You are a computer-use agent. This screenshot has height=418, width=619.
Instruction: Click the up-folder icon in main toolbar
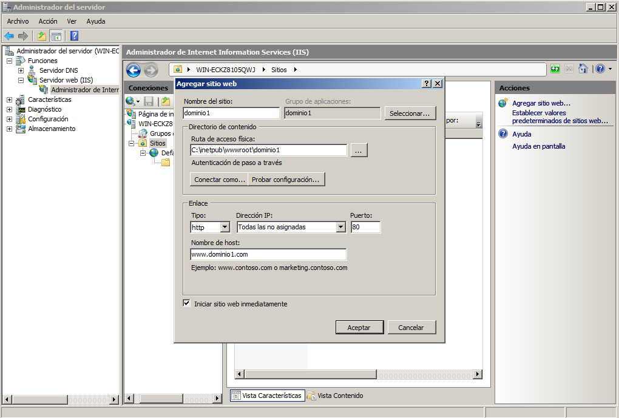[x=41, y=36]
